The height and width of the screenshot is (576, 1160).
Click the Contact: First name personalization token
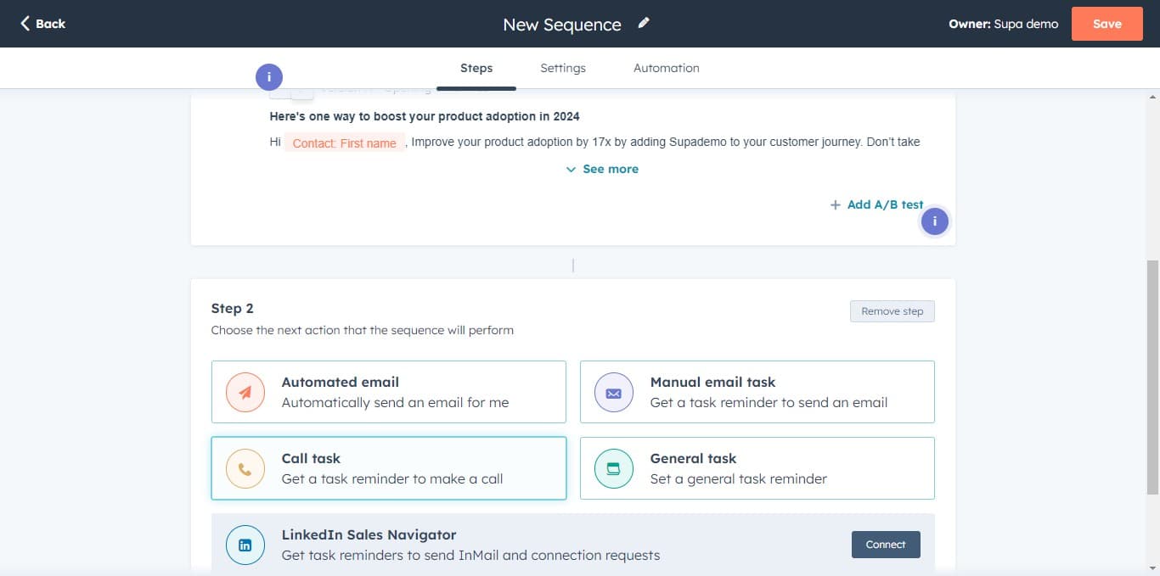[344, 143]
